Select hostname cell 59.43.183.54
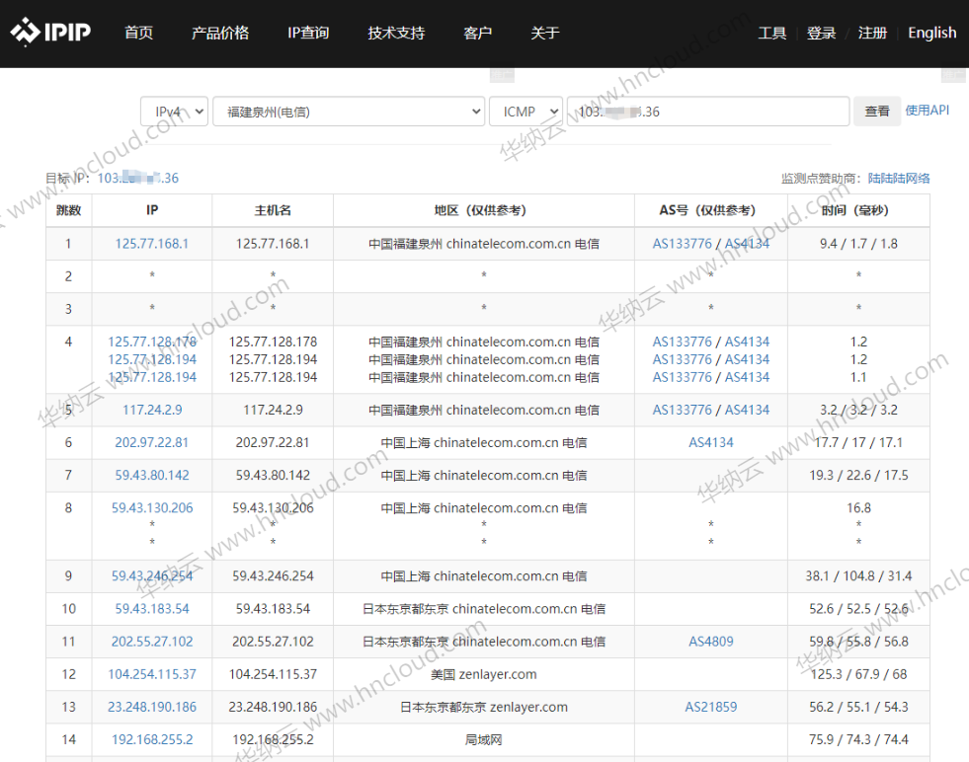The image size is (969, 762). point(273,608)
